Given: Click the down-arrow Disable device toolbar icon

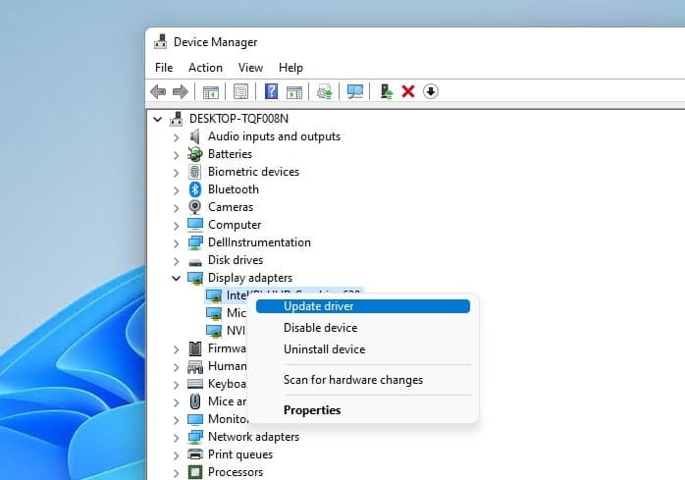Looking at the screenshot, I should [x=431, y=91].
